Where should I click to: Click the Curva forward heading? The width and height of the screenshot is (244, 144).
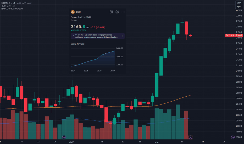[77, 44]
